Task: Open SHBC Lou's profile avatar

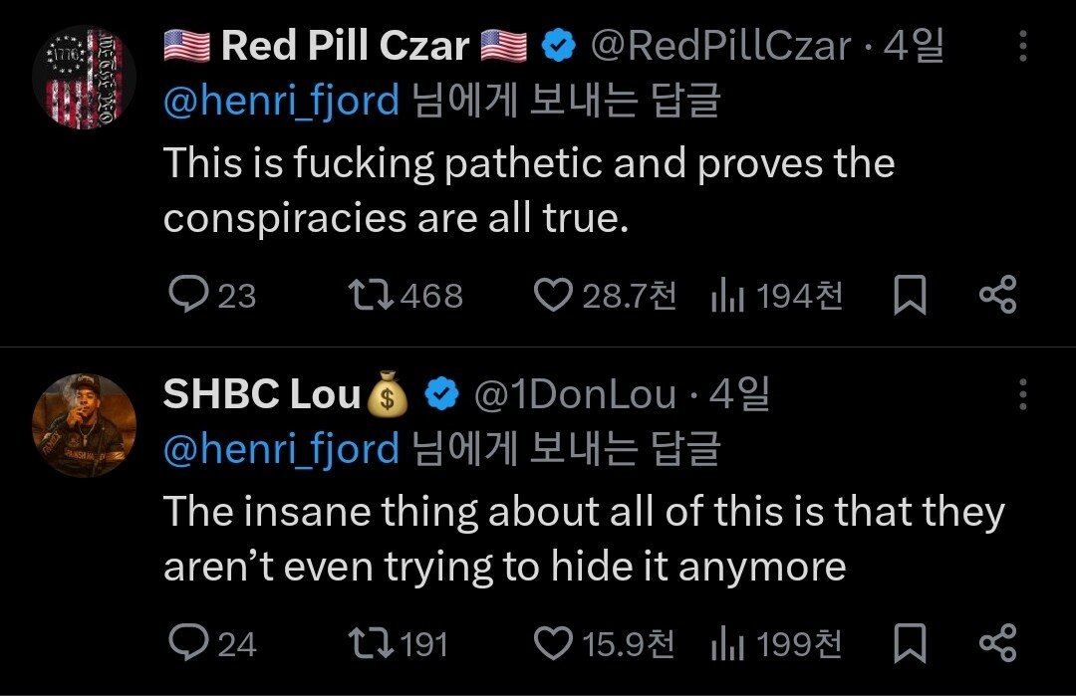Action: point(83,424)
